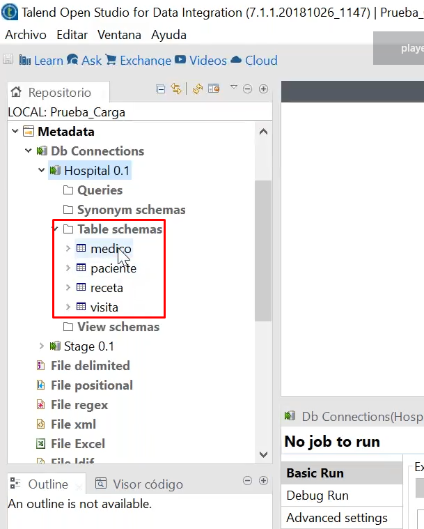
Task: Open the Advanced settings tab
Action: (342, 518)
